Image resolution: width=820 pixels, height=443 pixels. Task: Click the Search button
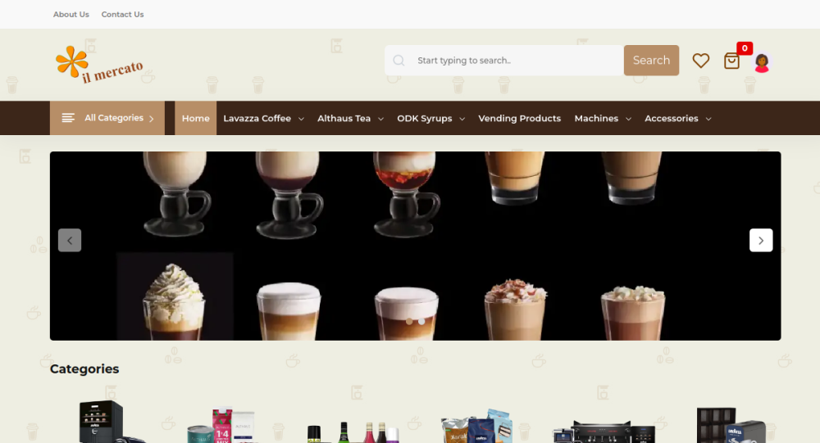pyautogui.click(x=651, y=61)
